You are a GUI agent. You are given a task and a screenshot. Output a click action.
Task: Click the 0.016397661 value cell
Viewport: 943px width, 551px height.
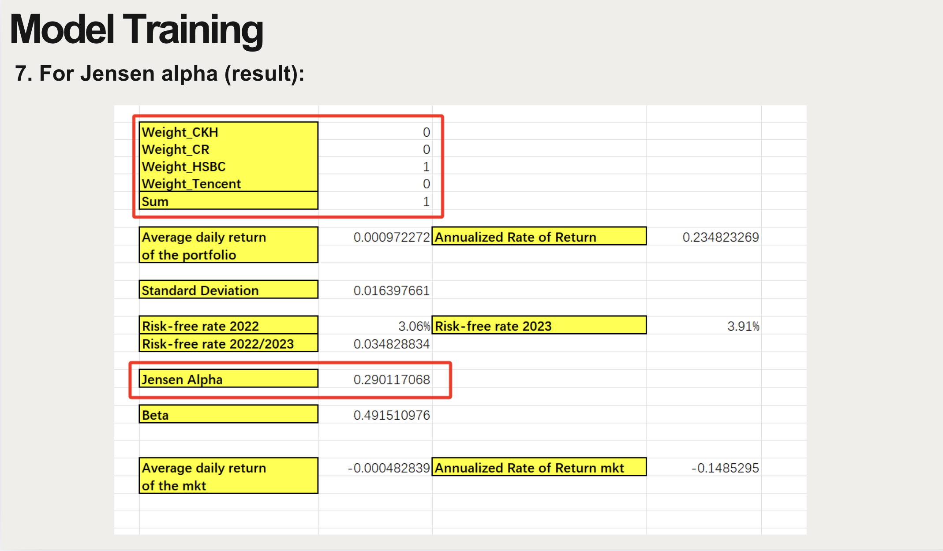coord(391,290)
